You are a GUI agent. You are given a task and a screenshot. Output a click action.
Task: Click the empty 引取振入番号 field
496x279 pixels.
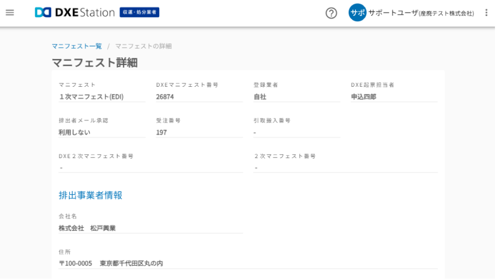click(296, 132)
